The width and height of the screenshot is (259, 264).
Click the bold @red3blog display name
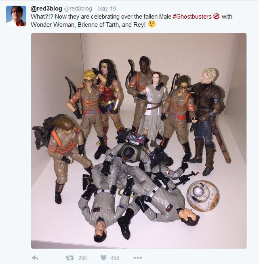tap(46, 9)
